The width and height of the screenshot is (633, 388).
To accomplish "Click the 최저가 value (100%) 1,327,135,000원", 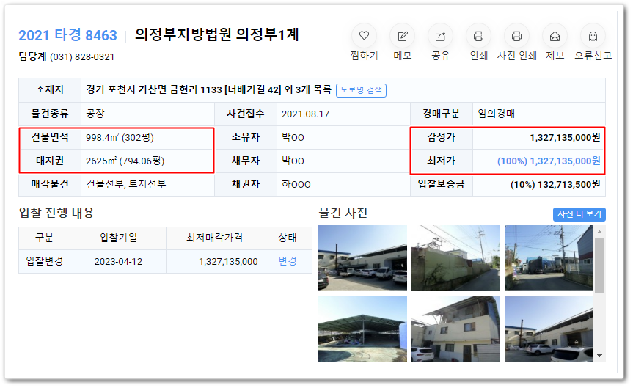I will (549, 161).
